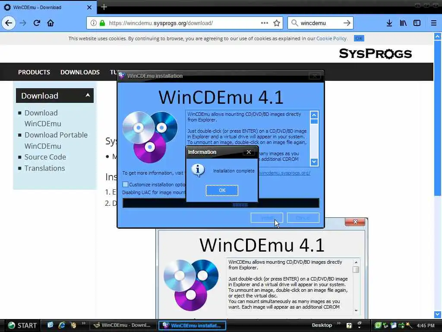Click the browser Back arrow button
This screenshot has height=332, width=442.
point(9,23)
